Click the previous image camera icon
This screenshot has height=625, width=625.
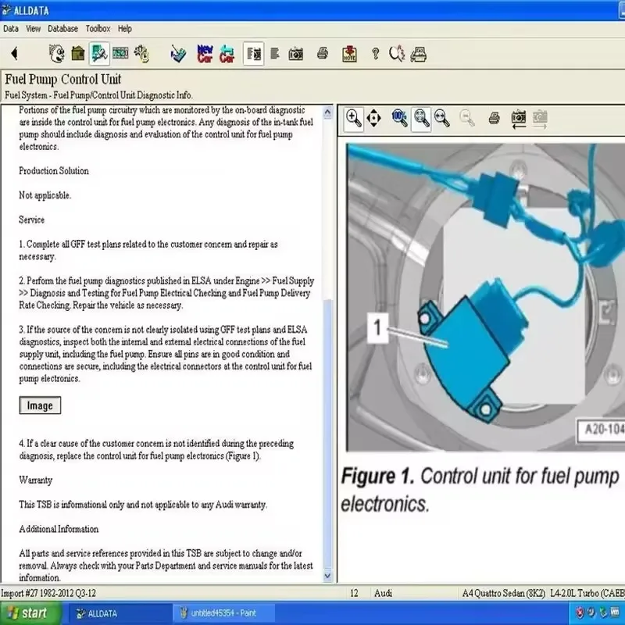tap(518, 119)
